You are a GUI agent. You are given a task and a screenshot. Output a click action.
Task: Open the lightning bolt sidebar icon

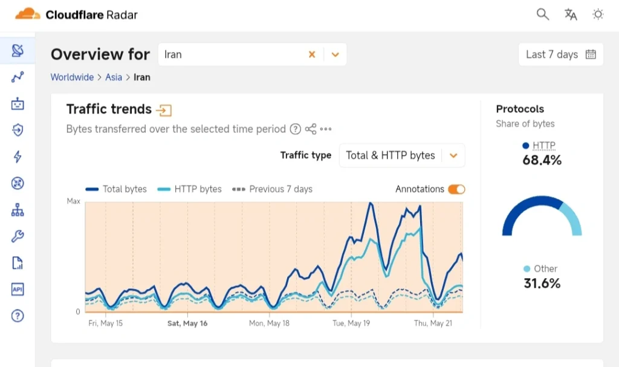coord(18,157)
